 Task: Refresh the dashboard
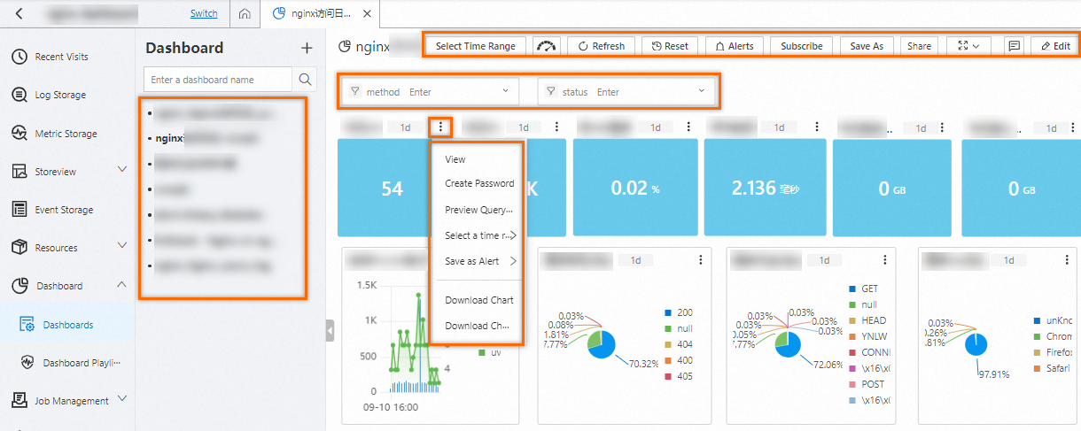[602, 46]
